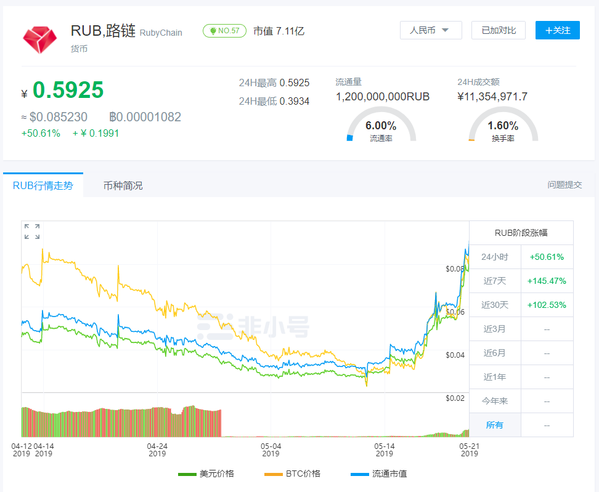The image size is (599, 492).
Task: Select the 近7天 period row
Action: click(521, 281)
